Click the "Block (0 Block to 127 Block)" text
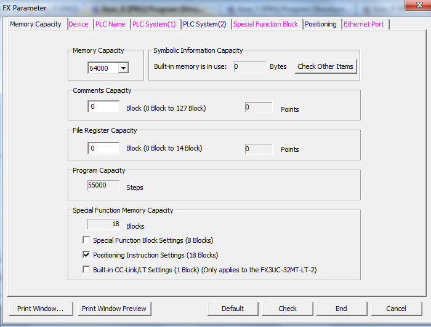Viewport: 431px width, 327px height. pos(166,108)
